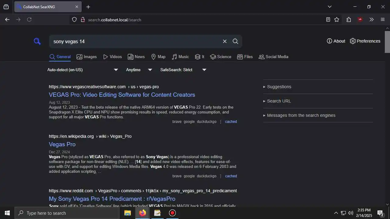Open the Firefox application hamburger menu
The height and width of the screenshot is (219, 390).
click(383, 19)
